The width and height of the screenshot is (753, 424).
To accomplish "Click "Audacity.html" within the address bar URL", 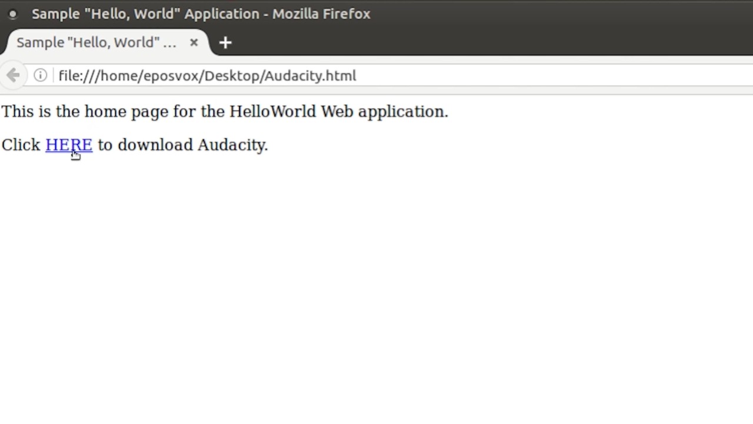I will [310, 75].
